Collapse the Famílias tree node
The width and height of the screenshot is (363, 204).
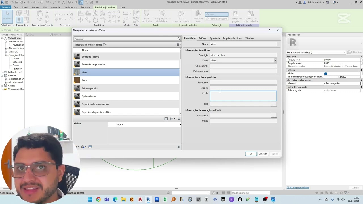tap(2, 76)
